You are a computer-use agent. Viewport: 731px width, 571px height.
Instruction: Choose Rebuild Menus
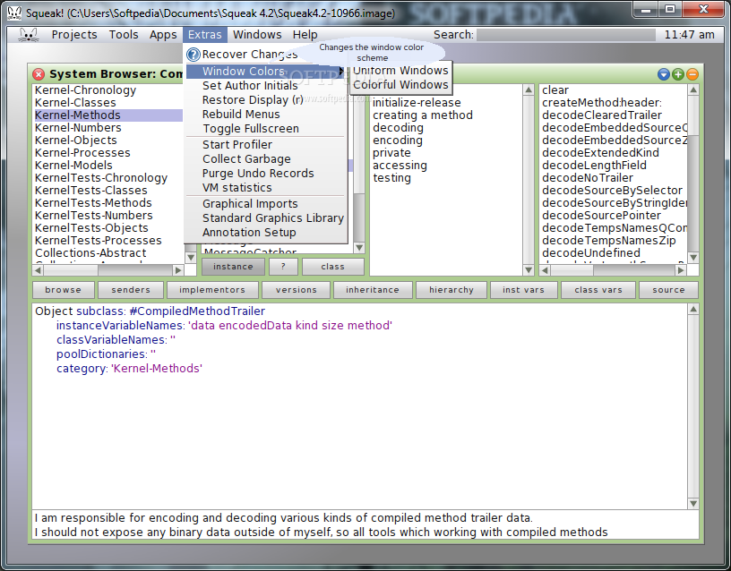[266, 114]
